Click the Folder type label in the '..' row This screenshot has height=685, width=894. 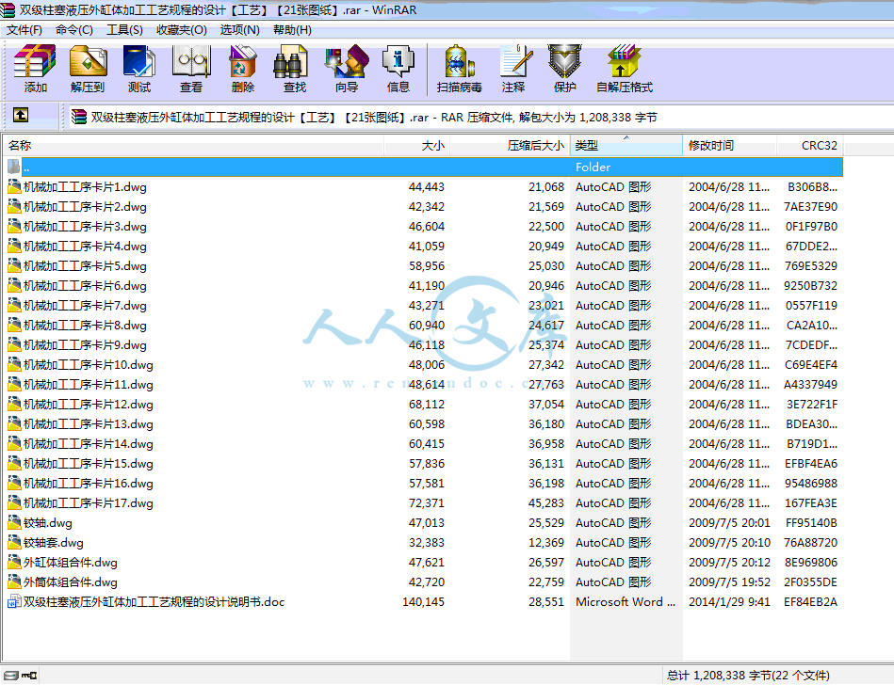[593, 167]
